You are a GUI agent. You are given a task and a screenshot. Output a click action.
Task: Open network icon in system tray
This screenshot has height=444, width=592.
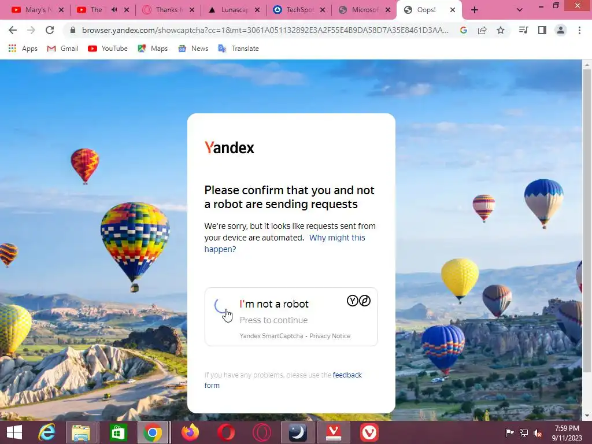[x=524, y=433]
